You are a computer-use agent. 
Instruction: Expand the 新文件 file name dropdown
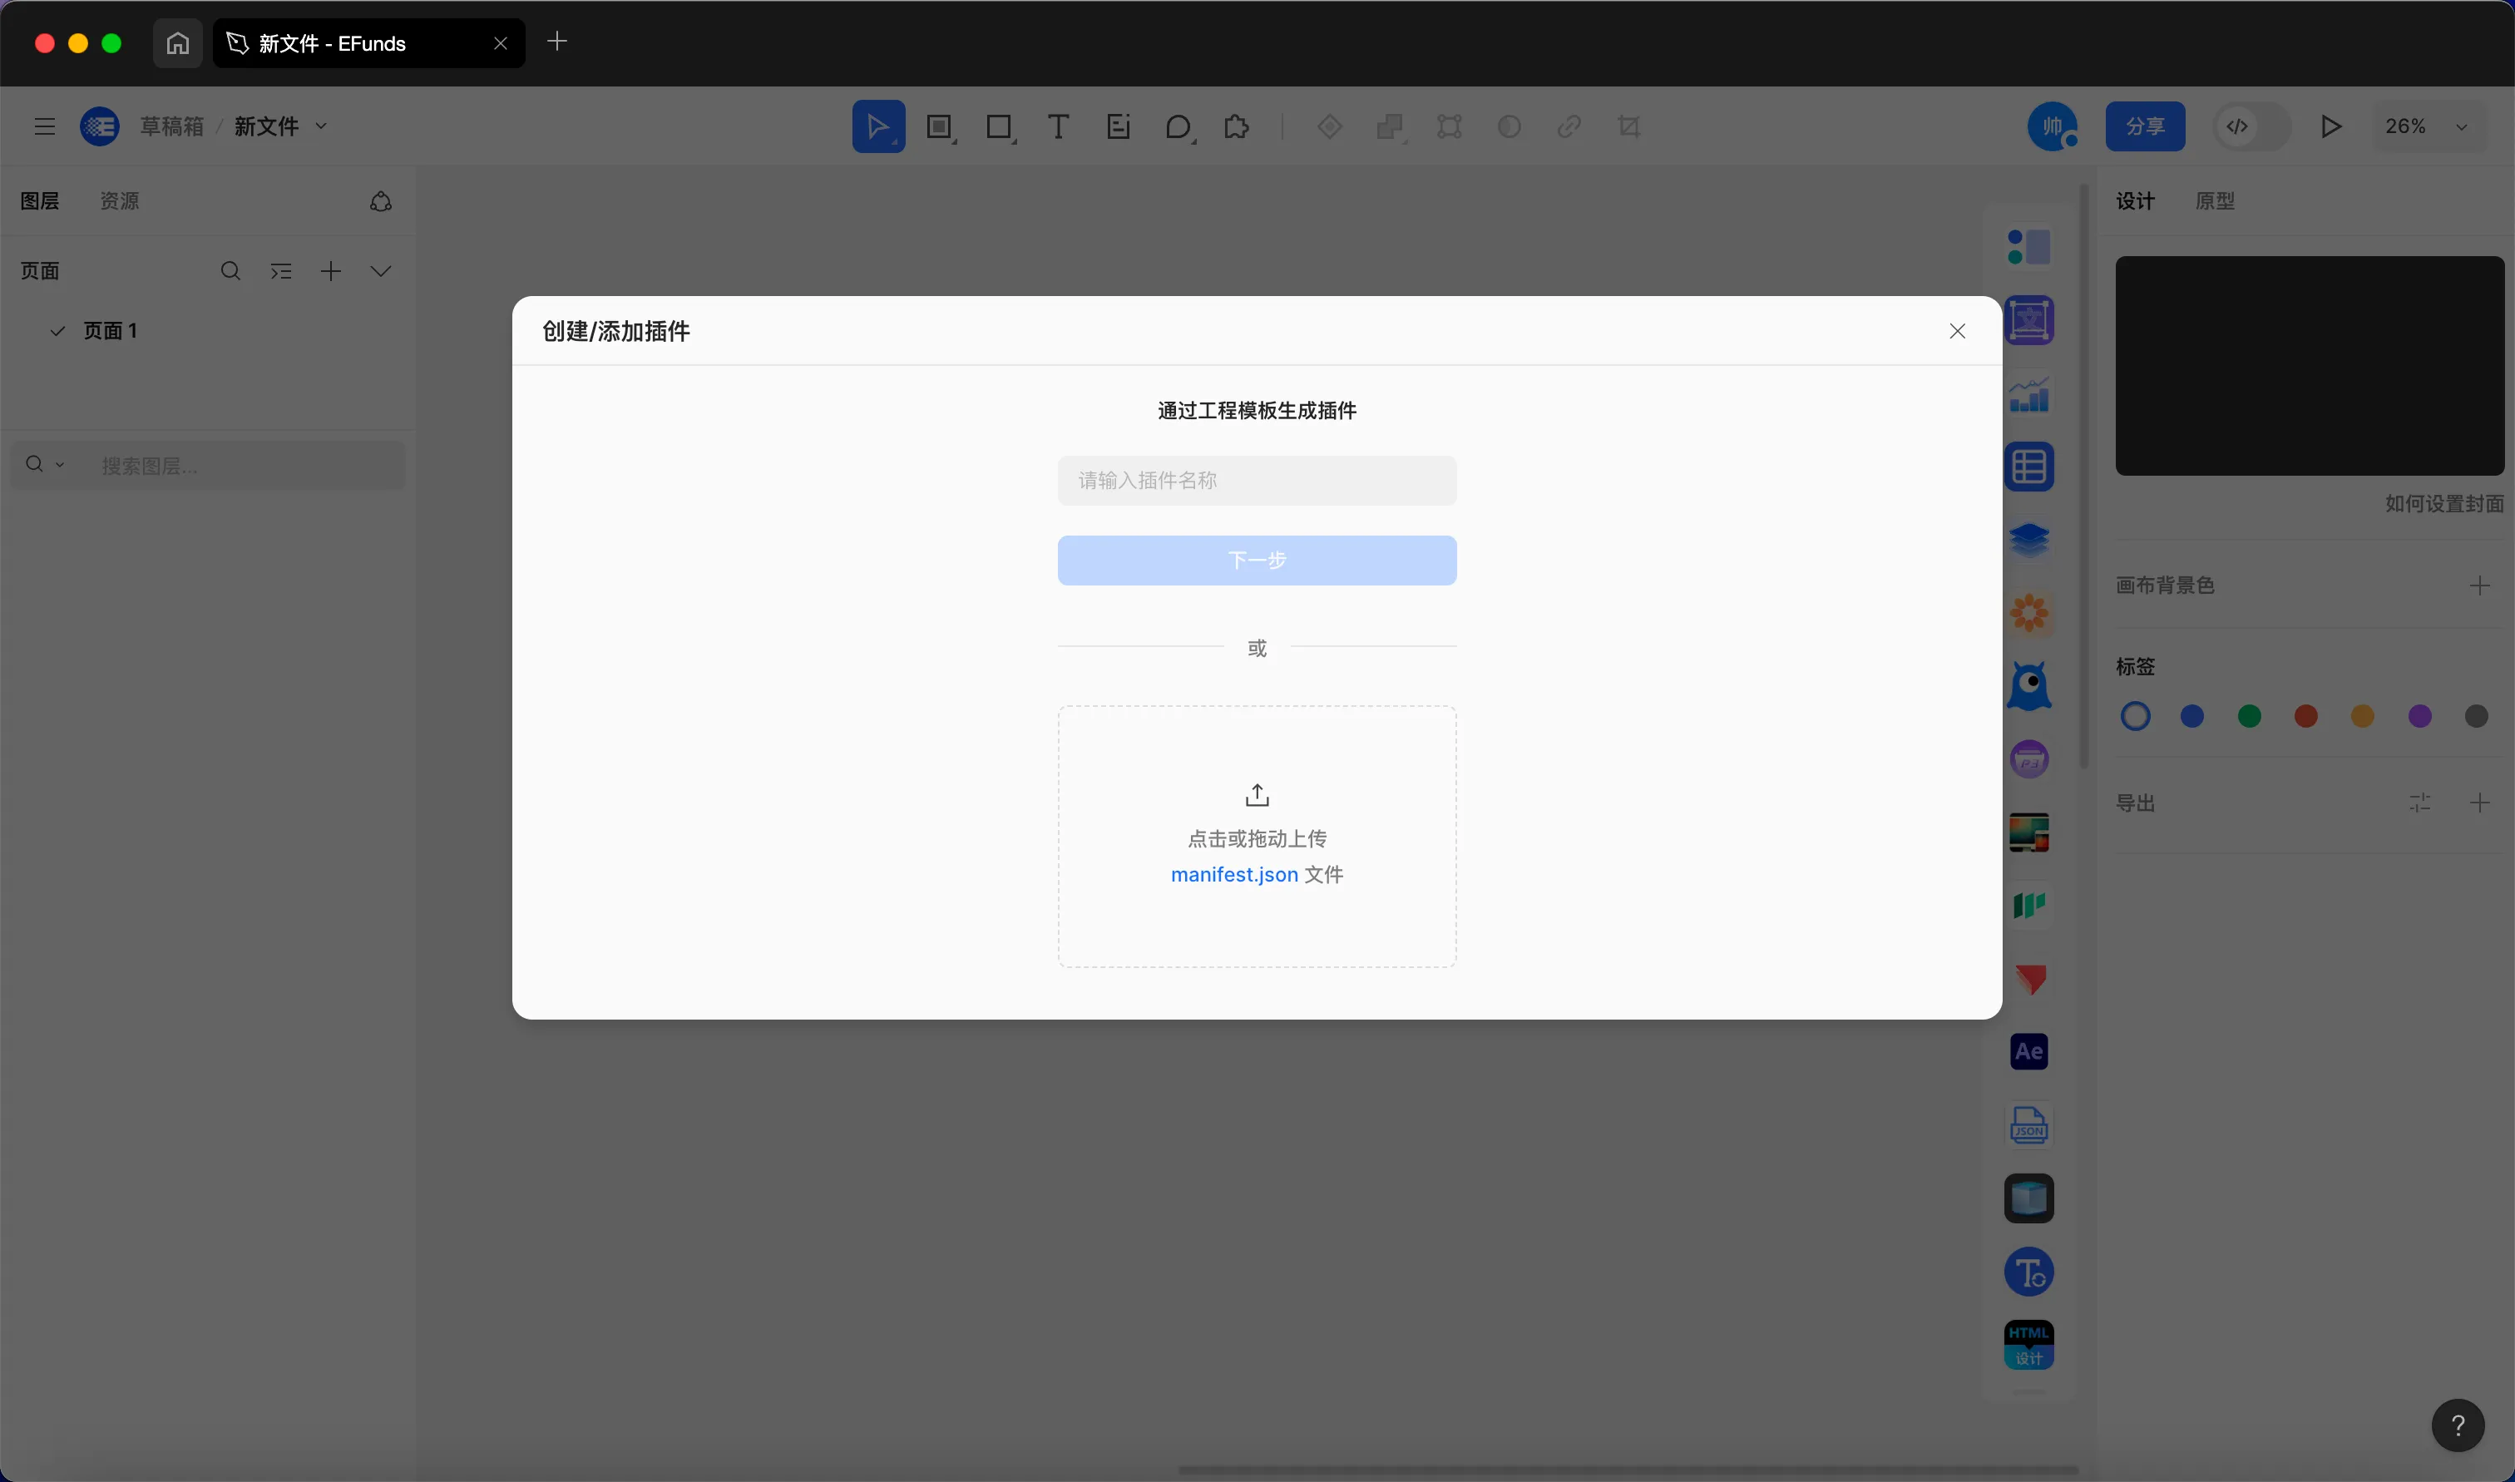pos(322,127)
